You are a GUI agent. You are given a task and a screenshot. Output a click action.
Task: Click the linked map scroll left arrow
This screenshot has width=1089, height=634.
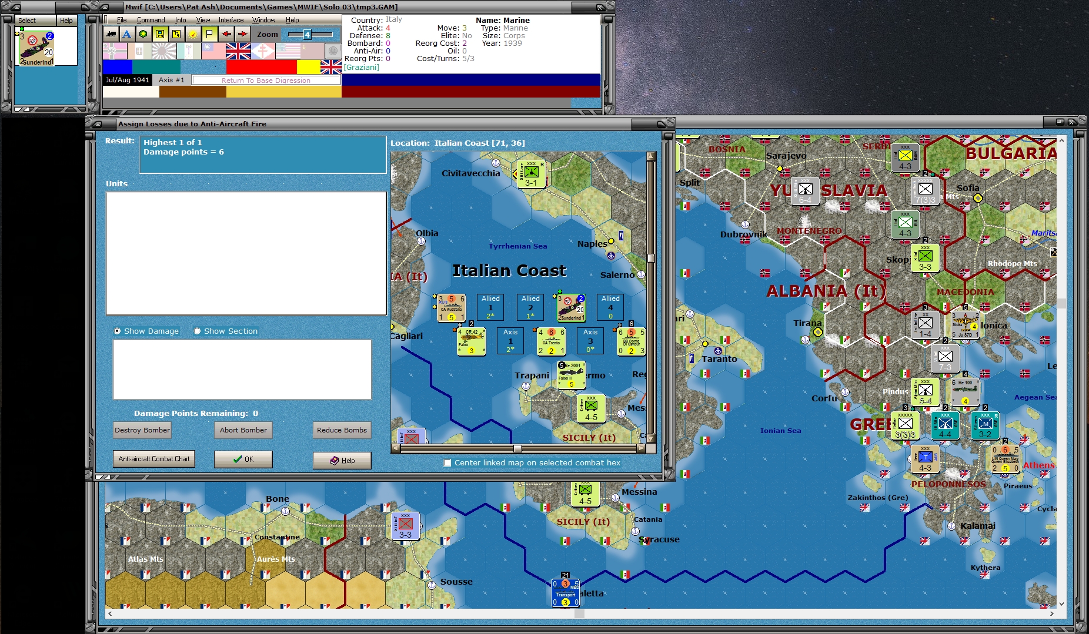click(396, 448)
